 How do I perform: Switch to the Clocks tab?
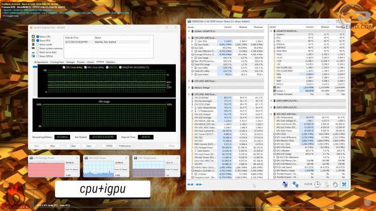pos(90,62)
